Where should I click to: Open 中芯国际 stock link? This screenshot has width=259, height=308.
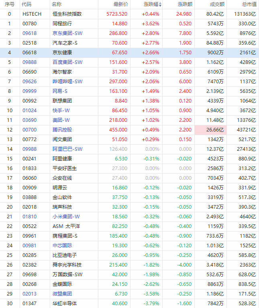point(62,246)
